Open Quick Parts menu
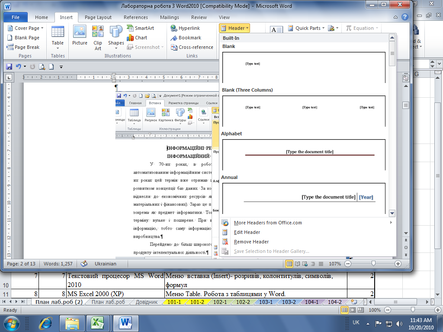443x332 pixels. [306, 28]
